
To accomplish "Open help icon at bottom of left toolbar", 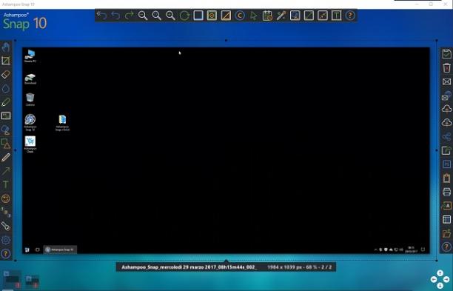I will tap(6, 254).
